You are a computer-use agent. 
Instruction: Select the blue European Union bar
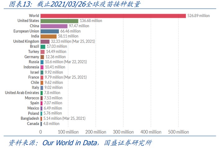point(50,31)
